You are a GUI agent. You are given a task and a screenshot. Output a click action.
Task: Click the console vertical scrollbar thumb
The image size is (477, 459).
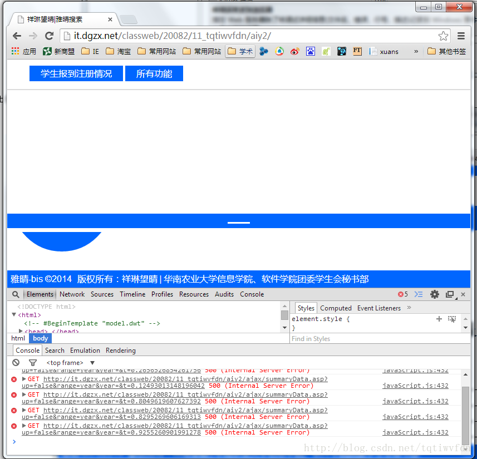pos(465,416)
